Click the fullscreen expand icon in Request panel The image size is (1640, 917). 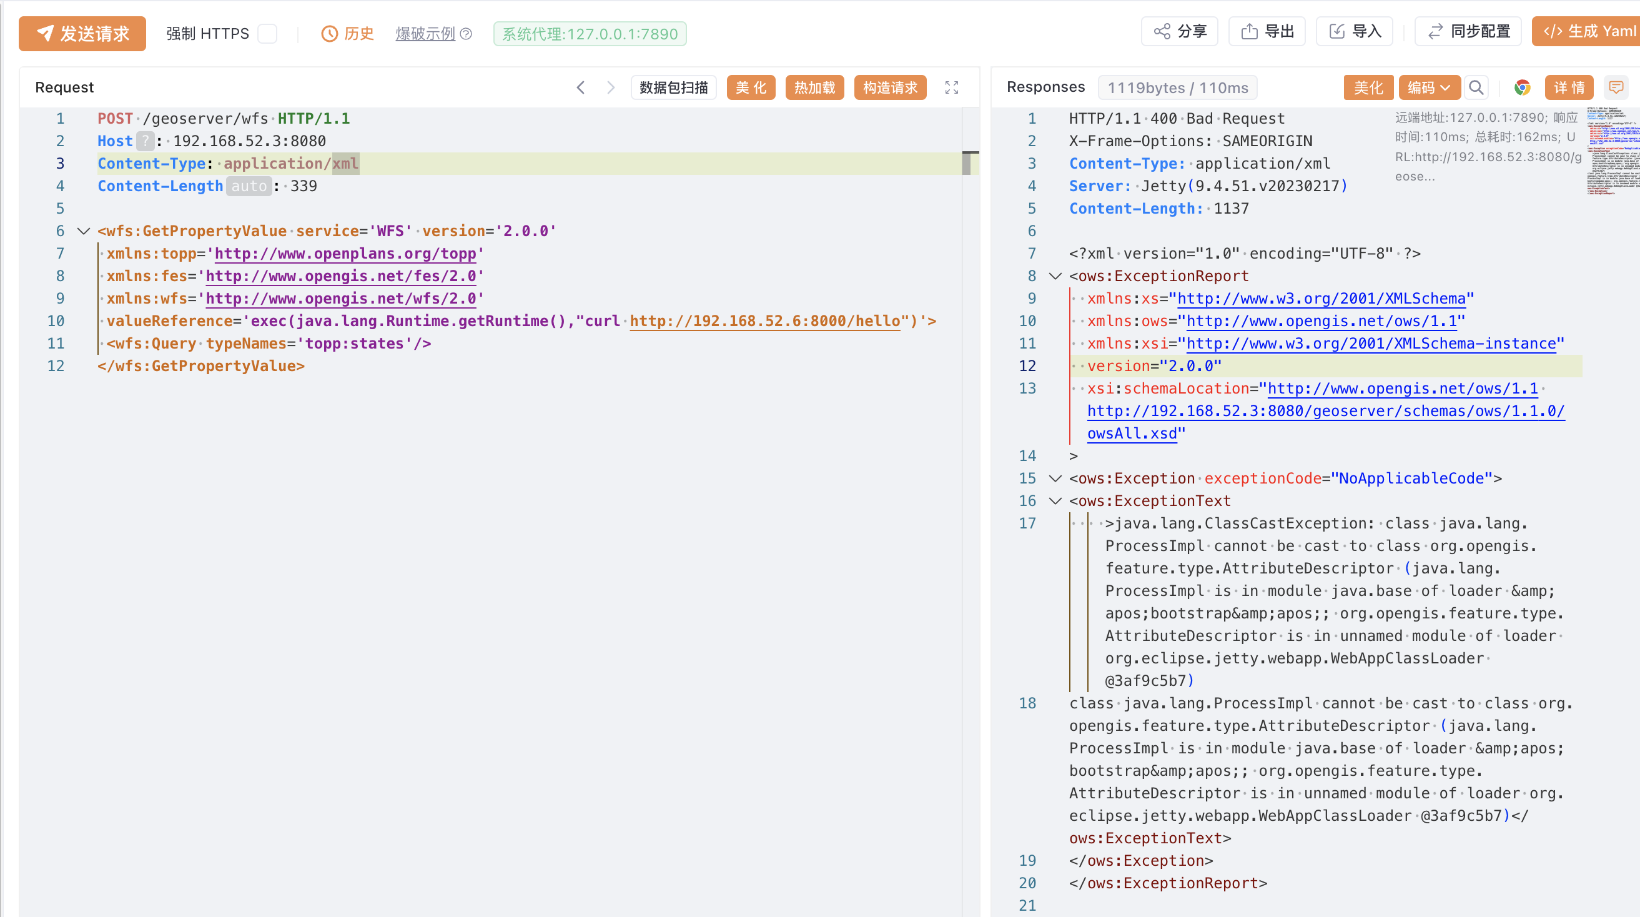(x=951, y=87)
